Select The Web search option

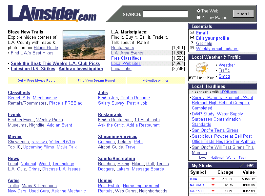pyautogui.click(x=198, y=11)
